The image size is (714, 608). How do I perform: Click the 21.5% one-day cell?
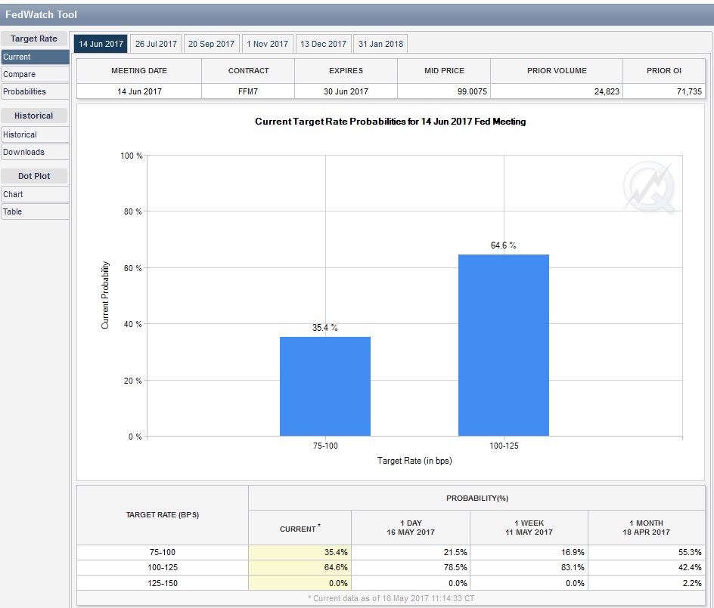(x=411, y=552)
